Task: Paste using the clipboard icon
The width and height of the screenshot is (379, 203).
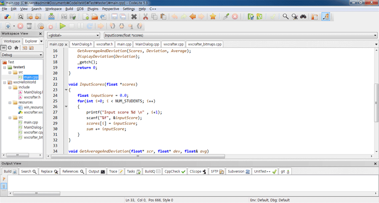Action: click(163, 16)
